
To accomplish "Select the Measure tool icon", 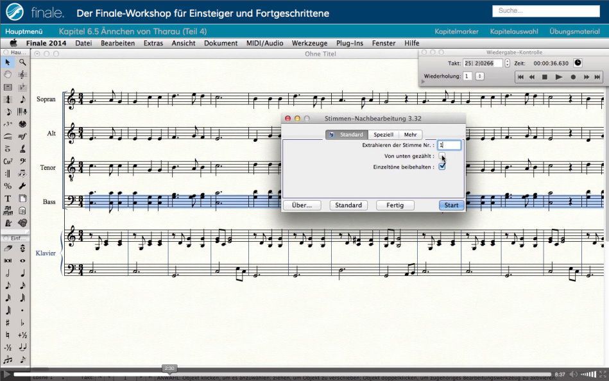I will (8, 87).
